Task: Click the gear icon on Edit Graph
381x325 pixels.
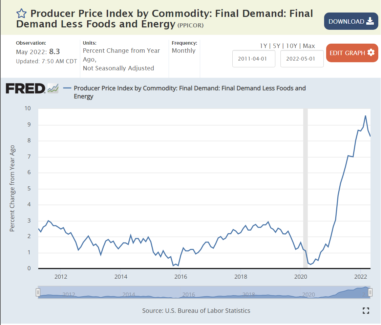Action: (371, 53)
